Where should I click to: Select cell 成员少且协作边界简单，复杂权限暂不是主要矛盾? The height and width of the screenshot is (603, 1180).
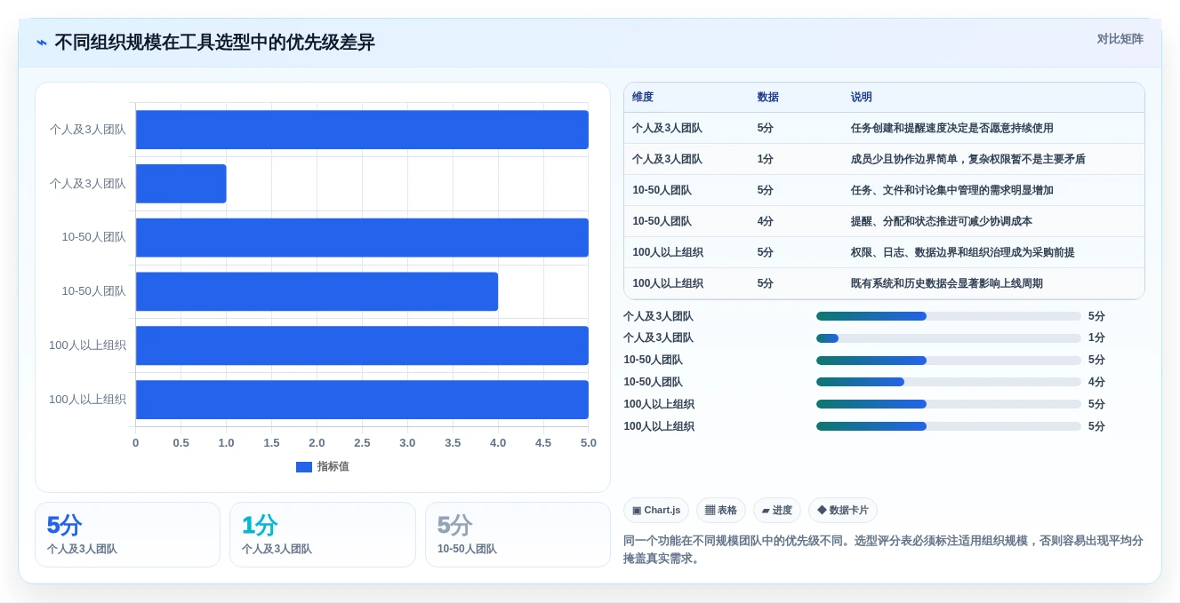pos(967,159)
